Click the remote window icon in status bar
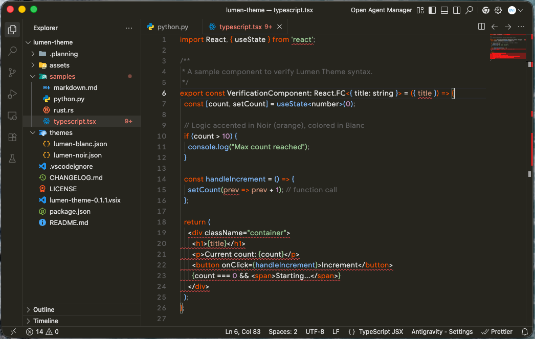Image resolution: width=535 pixels, height=339 pixels. (x=13, y=332)
